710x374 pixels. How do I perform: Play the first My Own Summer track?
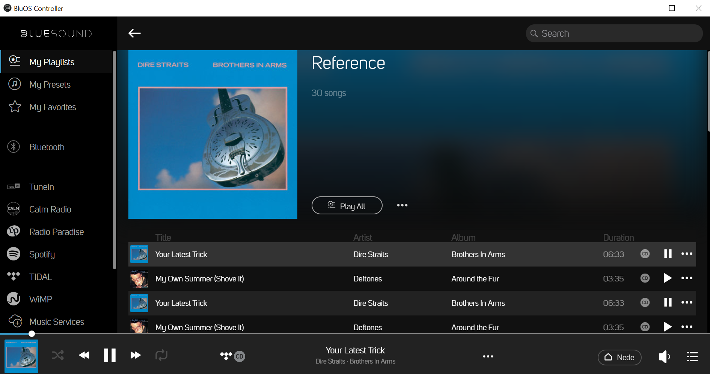coord(667,278)
